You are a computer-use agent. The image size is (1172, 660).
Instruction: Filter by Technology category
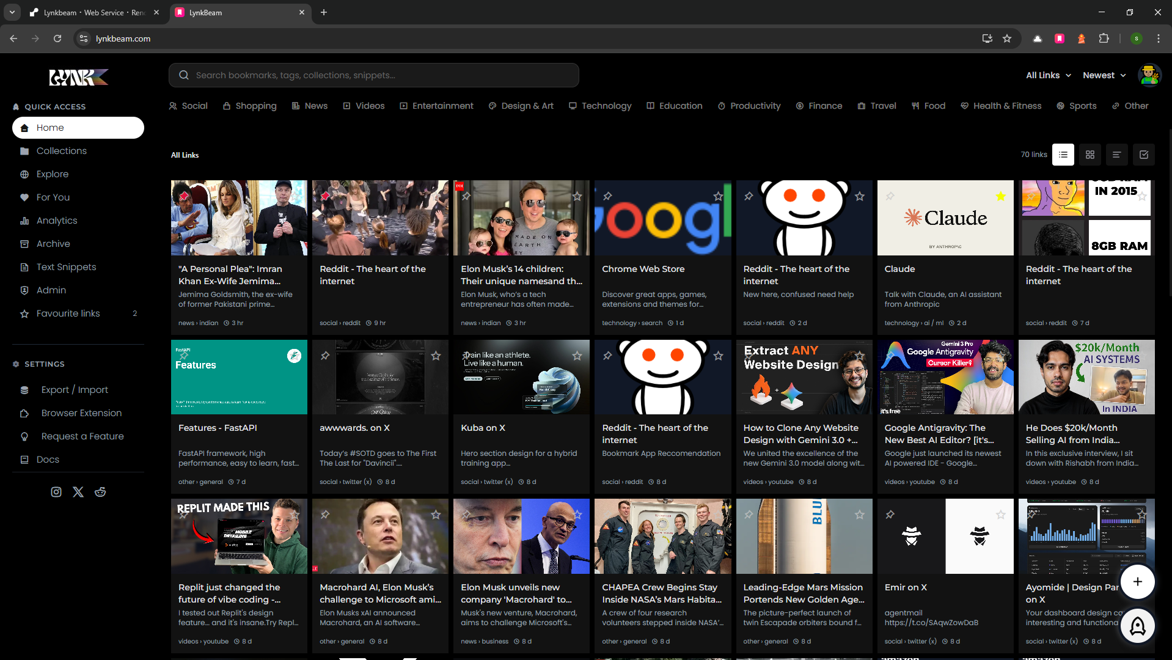tap(600, 106)
